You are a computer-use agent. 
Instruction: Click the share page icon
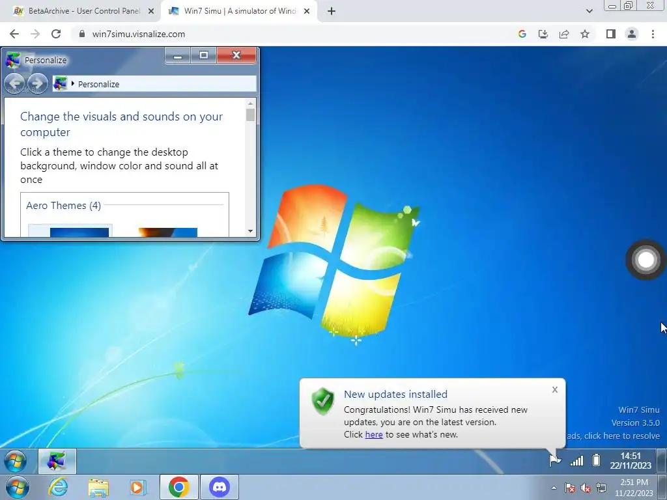coord(564,34)
